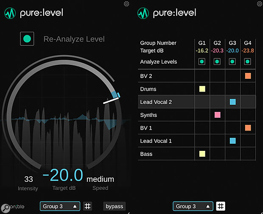The image size is (263, 214).
Task: Select the G3 column header
Action: tap(232, 43)
